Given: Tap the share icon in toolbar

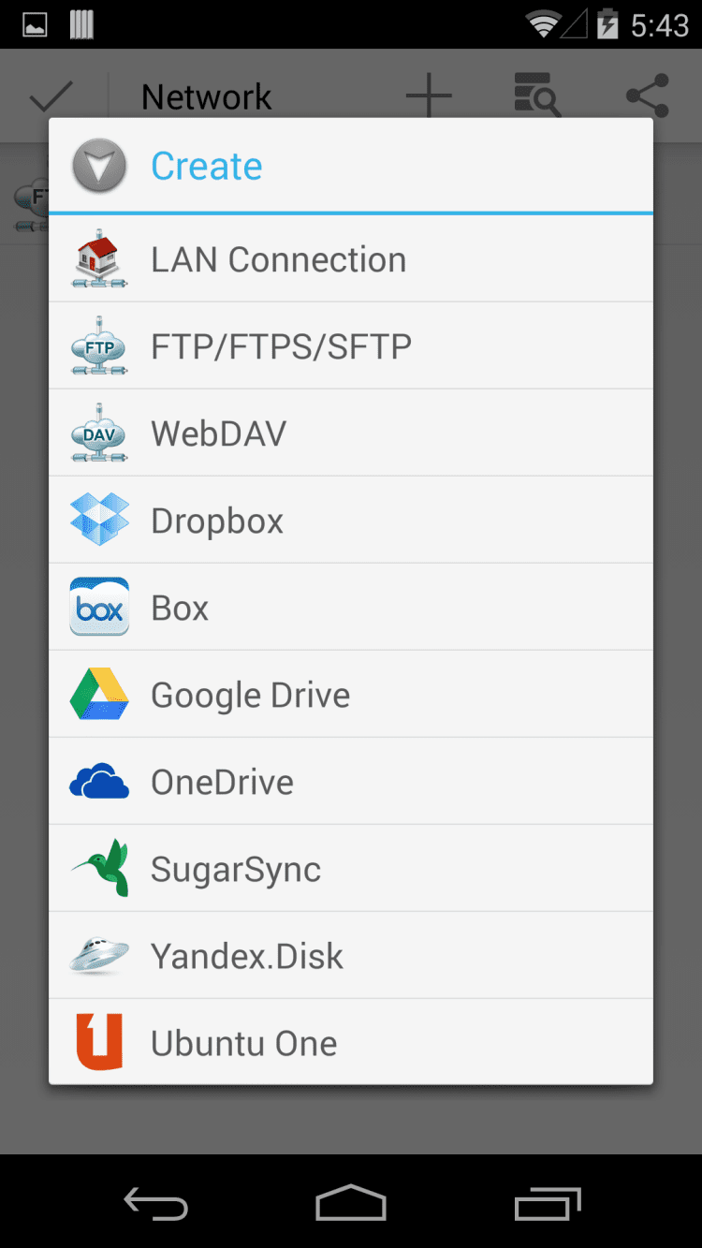Looking at the screenshot, I should [x=647, y=96].
